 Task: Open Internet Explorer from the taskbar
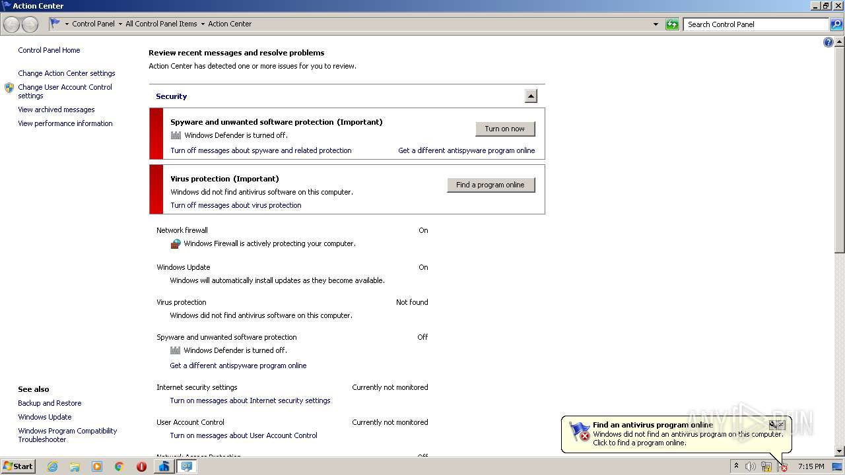click(52, 466)
